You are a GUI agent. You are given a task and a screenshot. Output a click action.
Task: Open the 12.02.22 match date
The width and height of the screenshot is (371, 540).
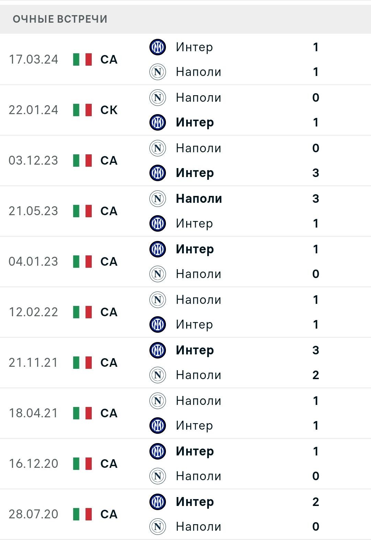33,312
